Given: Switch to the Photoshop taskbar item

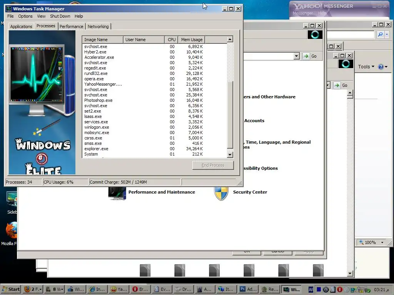Looking at the screenshot, I should pyautogui.click(x=248, y=289).
